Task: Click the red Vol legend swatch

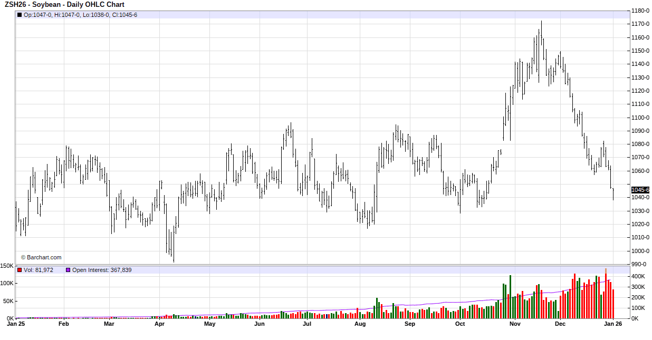Action: tap(20, 270)
